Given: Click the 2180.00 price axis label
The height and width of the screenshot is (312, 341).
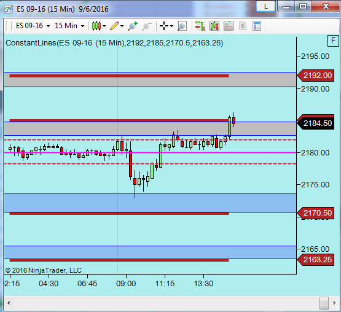Looking at the screenshot, I should (x=315, y=153).
